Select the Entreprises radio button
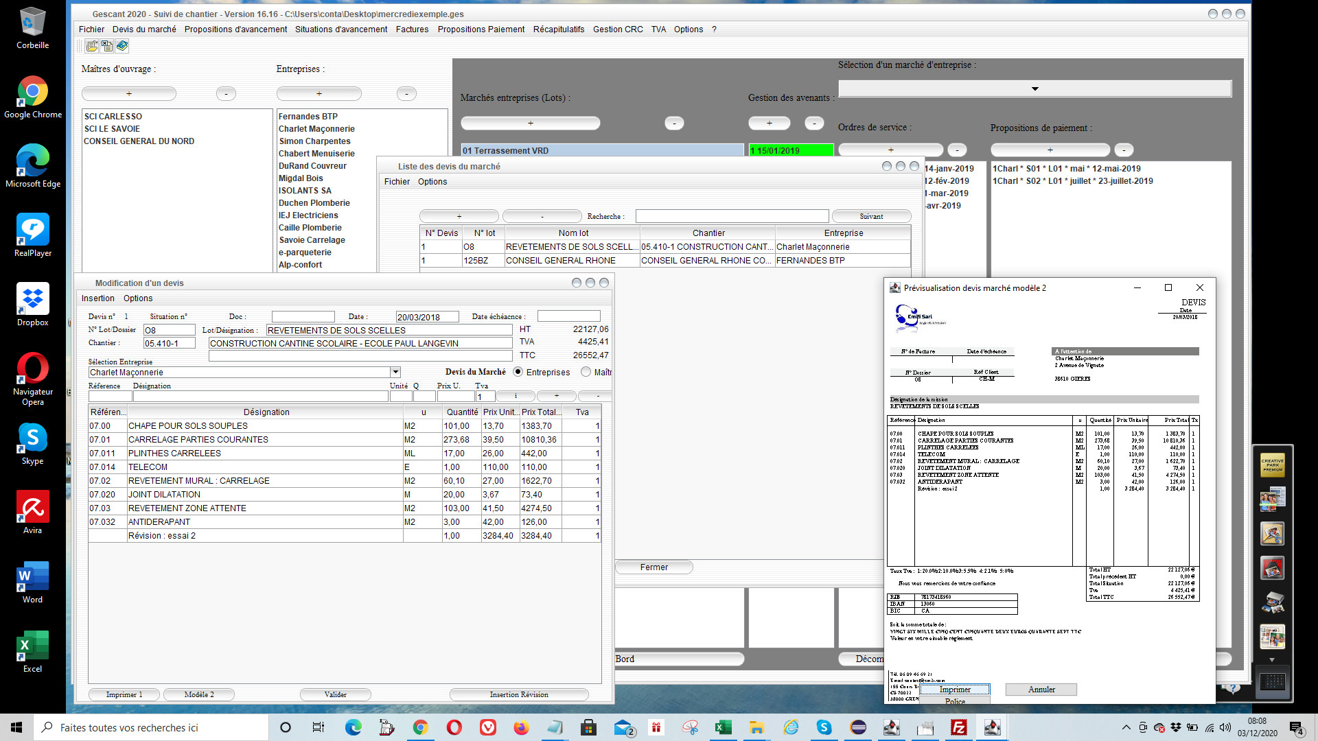The image size is (1318, 741). pos(518,372)
